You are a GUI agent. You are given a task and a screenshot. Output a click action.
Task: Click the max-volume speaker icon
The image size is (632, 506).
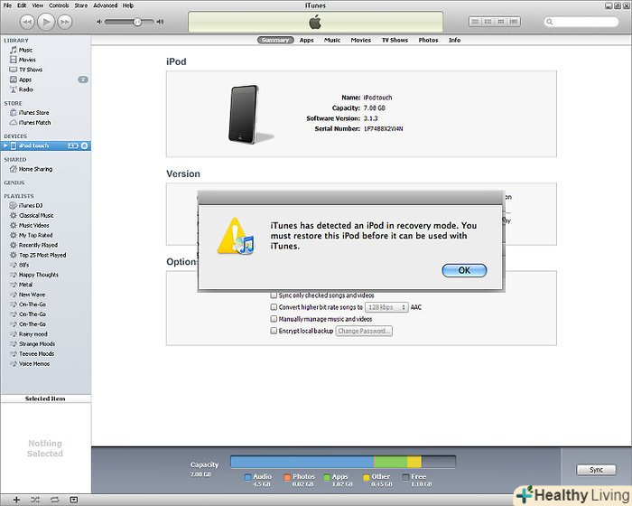pos(160,22)
